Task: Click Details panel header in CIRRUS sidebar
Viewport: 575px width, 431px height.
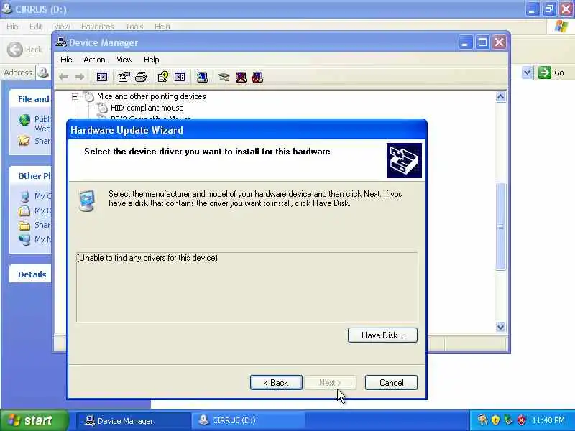Action: coord(32,274)
